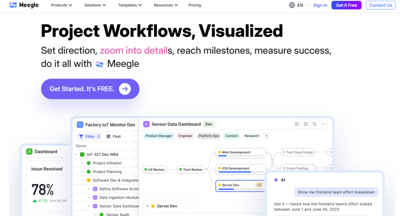Select the Web Development workflow node
Image resolution: width=400 pixels, height=216 pixels.
241,153
